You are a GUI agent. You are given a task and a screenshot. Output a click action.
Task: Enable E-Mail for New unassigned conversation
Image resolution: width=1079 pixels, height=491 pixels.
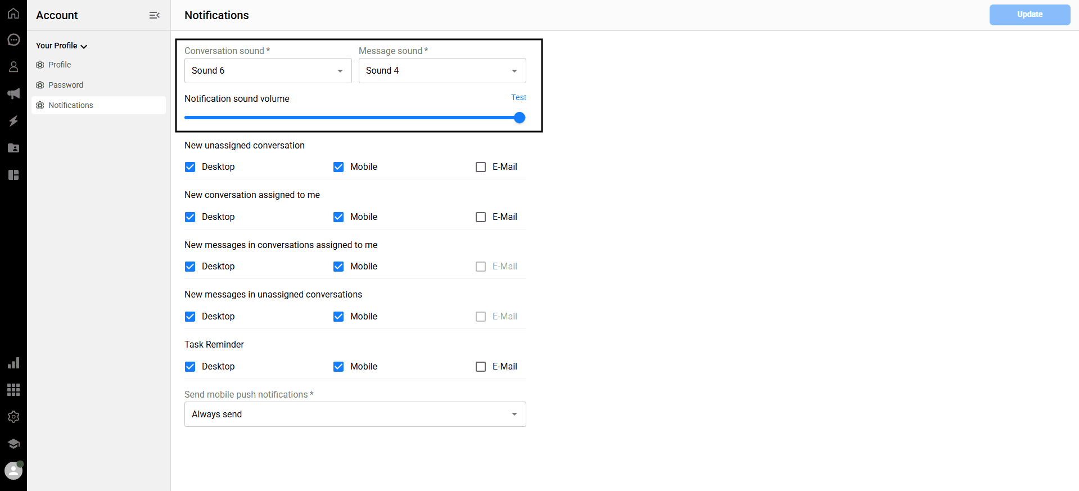point(481,167)
